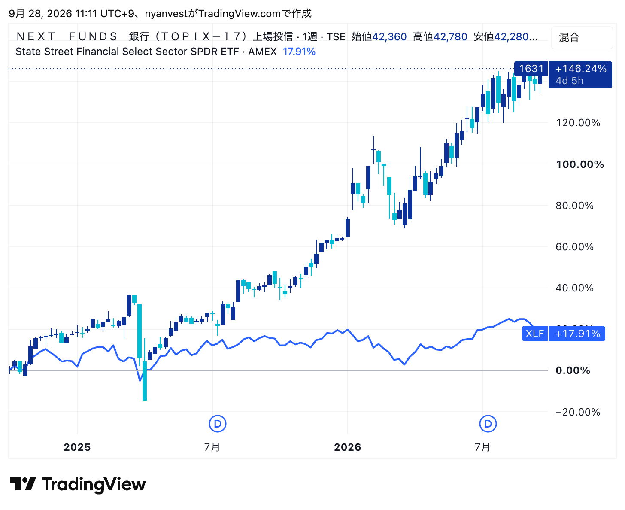Viewport: 625px width, 510px height.
Task: Click the +17.91% XLF scale label
Action: [577, 334]
